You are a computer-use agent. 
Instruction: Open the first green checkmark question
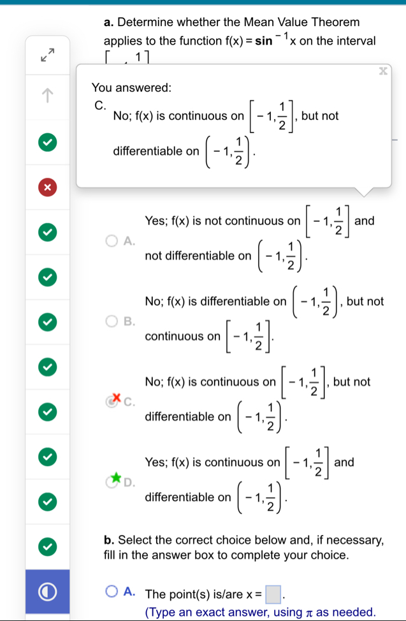tap(47, 142)
